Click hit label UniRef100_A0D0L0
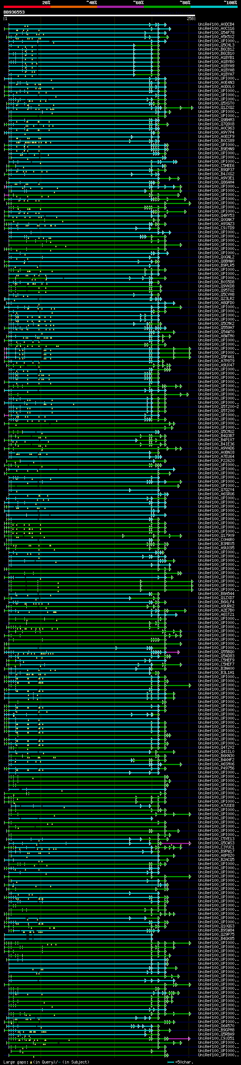 click(216, 87)
